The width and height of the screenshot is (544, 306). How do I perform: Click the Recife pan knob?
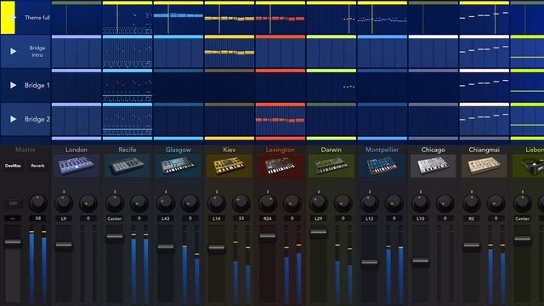[x=115, y=203]
